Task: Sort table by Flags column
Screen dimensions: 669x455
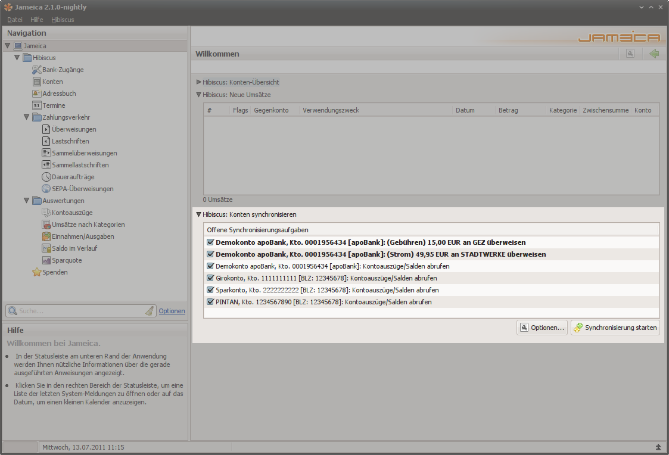Action: click(x=240, y=110)
